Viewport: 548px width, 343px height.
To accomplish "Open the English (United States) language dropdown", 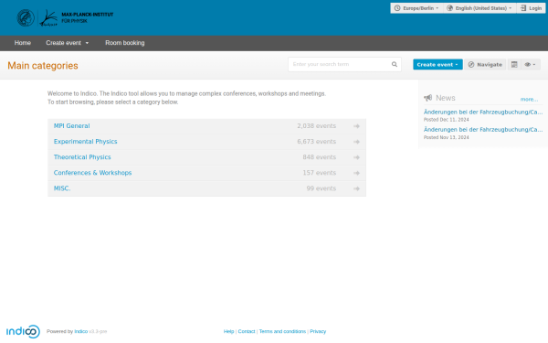I will (479, 8).
